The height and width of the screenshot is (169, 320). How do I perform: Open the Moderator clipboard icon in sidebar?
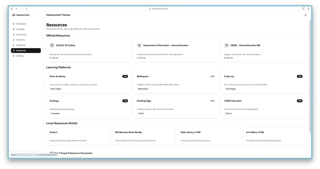click(14, 45)
